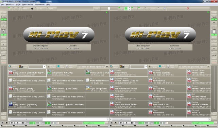
Task: Open the Maxi-Karaoke menu
Action: (28, 4)
